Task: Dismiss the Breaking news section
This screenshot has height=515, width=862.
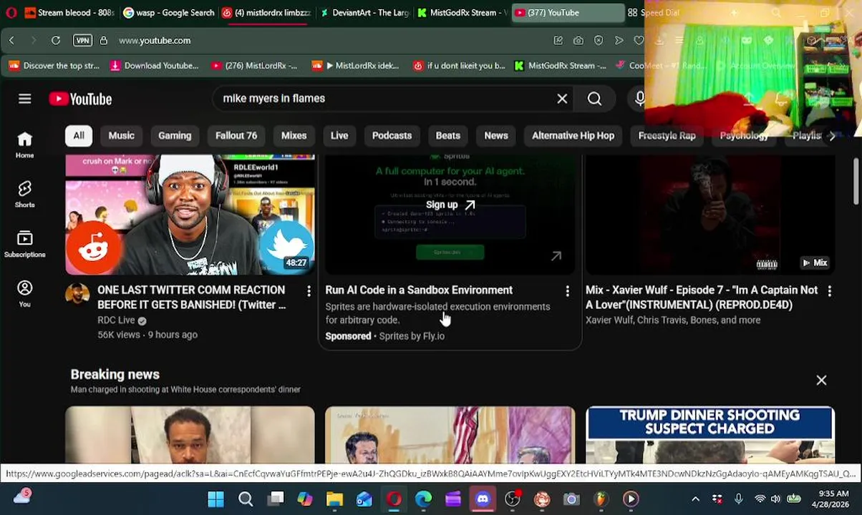Action: coord(821,381)
